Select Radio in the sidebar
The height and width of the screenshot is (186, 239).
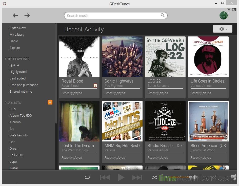(14, 41)
